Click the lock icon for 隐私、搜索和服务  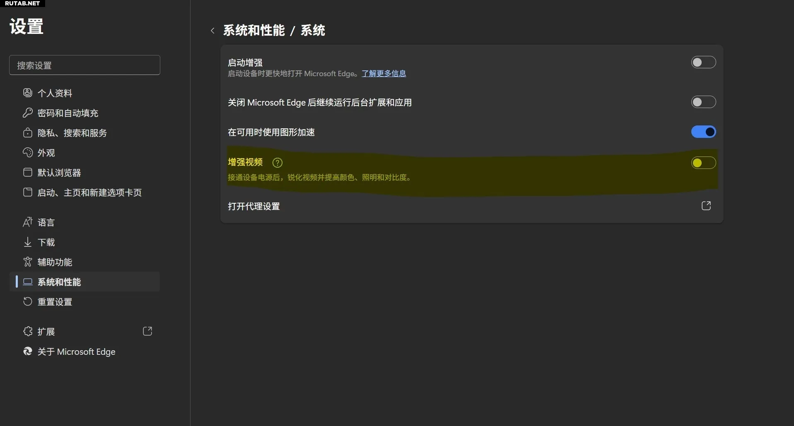pos(27,132)
